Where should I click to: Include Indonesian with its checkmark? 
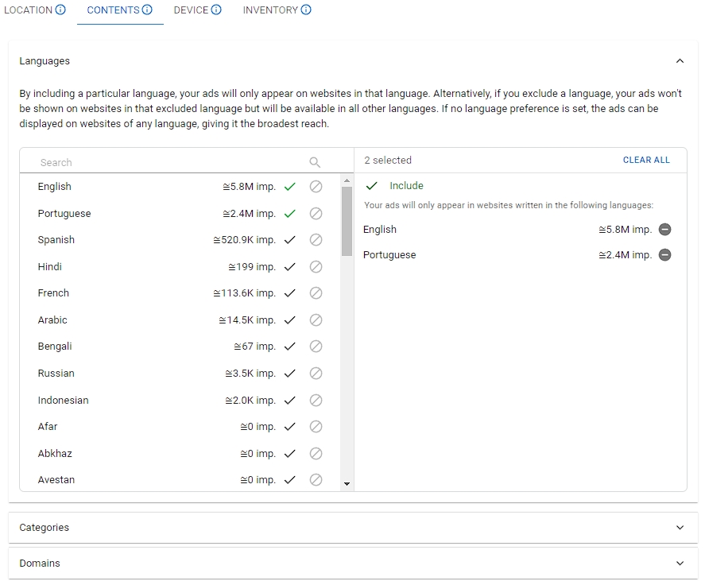pyautogui.click(x=290, y=401)
